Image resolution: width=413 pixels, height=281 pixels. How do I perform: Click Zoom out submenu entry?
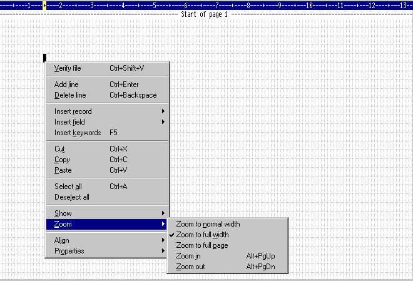pos(190,267)
